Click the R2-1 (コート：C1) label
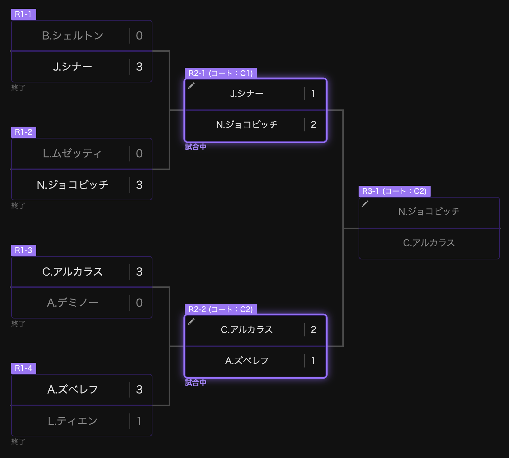509x458 pixels. (221, 73)
